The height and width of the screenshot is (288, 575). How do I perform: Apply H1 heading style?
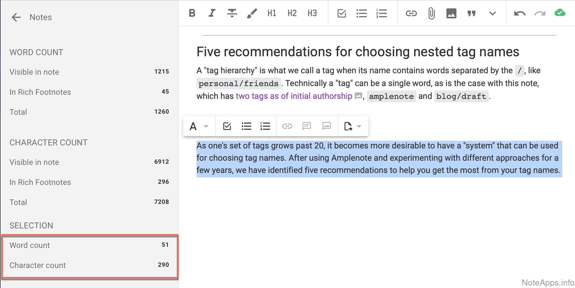pyautogui.click(x=272, y=13)
